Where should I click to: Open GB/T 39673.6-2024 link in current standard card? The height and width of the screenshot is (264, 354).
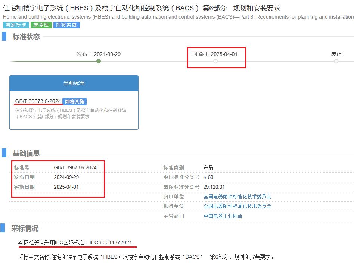pyautogui.click(x=38, y=101)
